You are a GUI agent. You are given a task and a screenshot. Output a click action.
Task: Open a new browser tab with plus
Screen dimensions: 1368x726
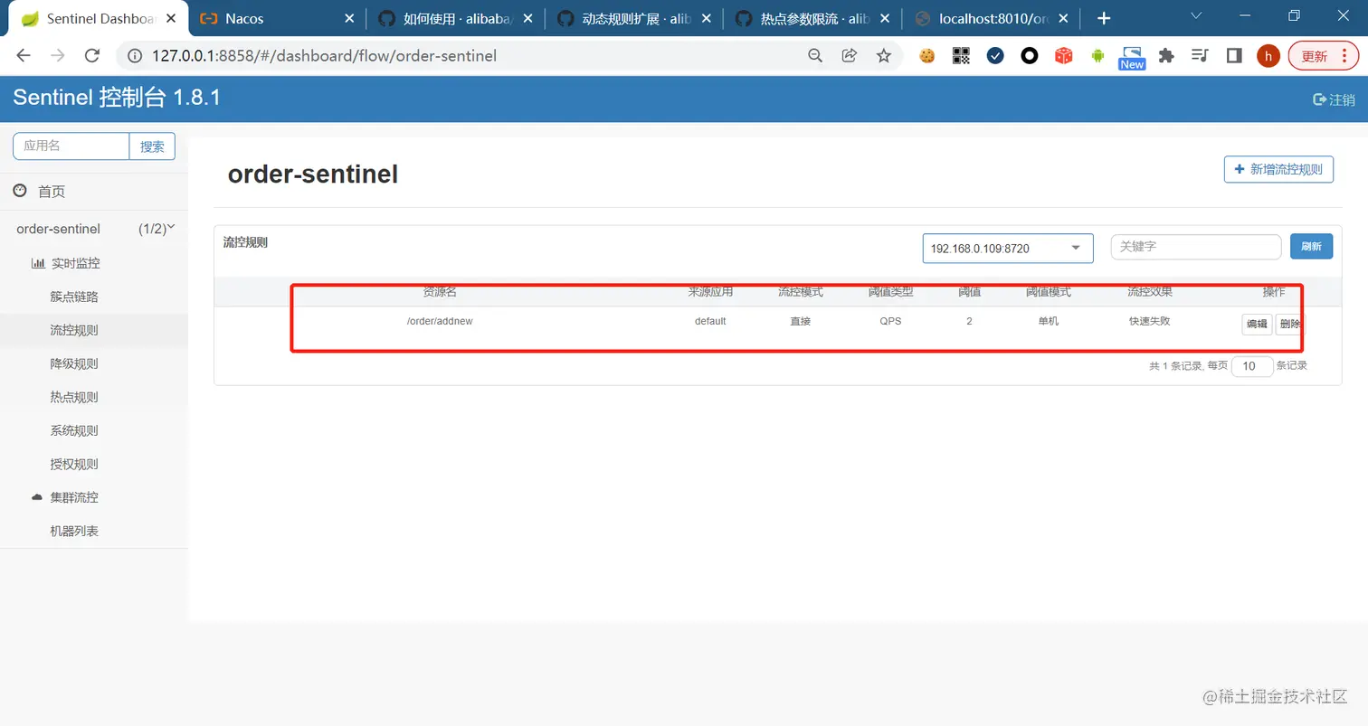[x=1104, y=18]
